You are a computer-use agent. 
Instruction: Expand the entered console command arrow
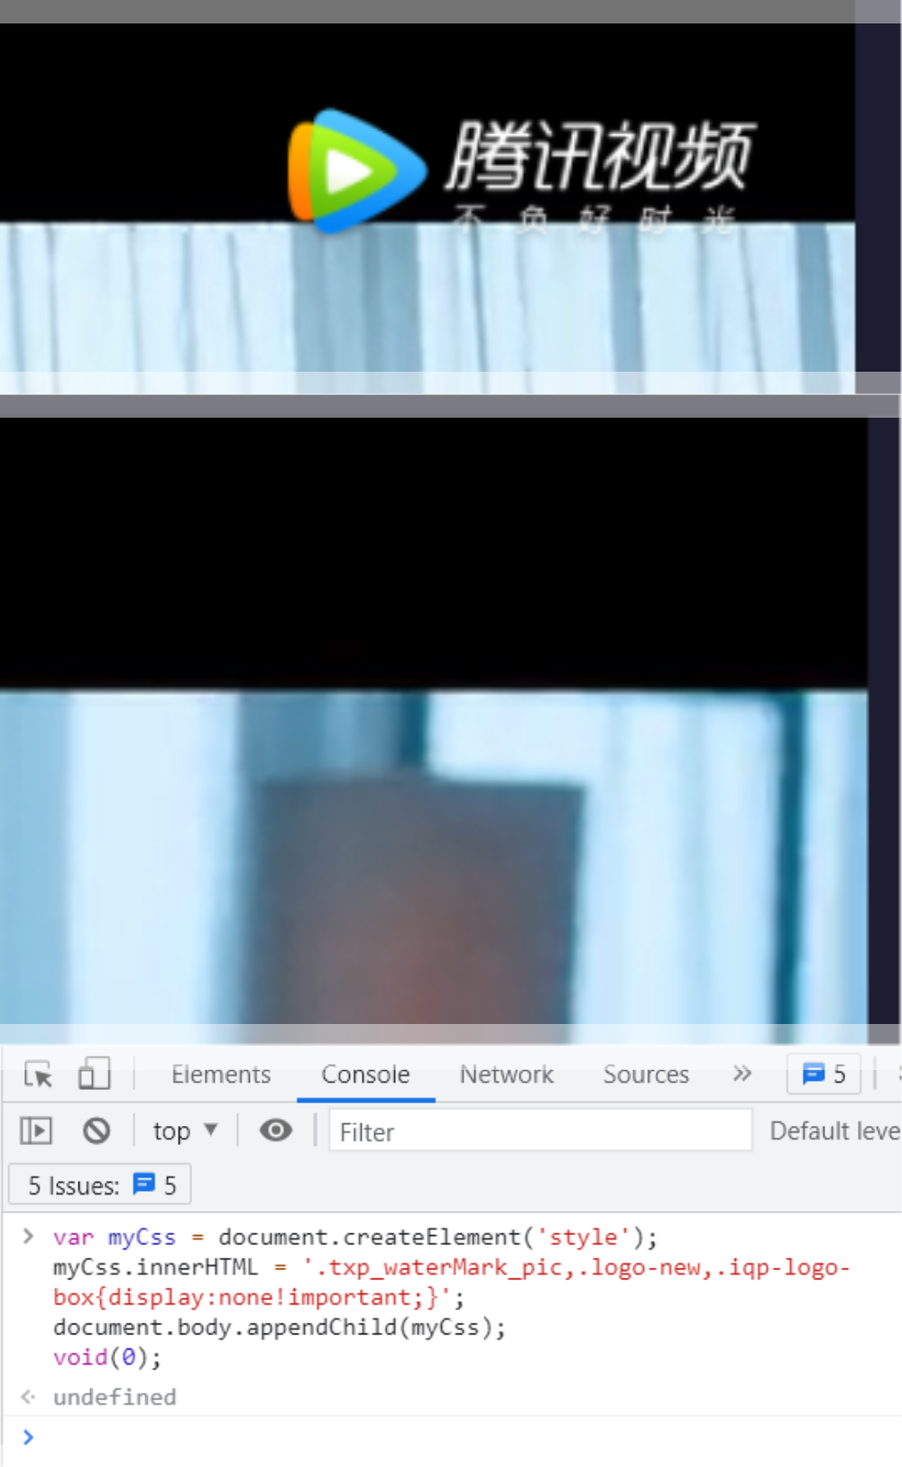28,1236
